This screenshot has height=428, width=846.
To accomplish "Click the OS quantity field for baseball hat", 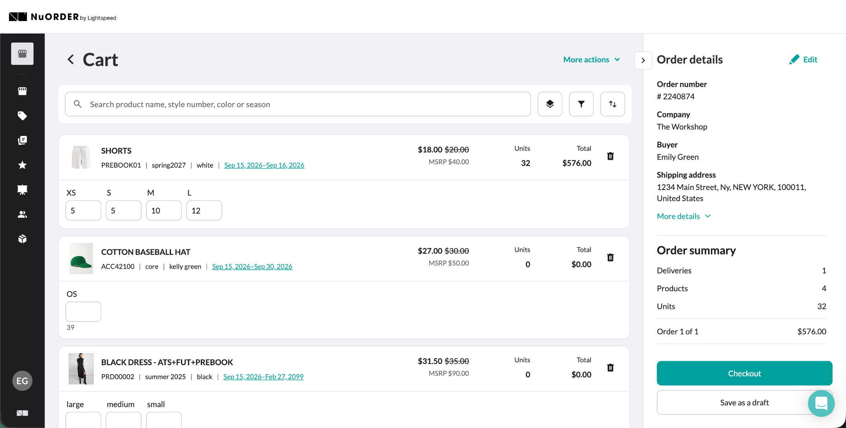I will pos(83,311).
